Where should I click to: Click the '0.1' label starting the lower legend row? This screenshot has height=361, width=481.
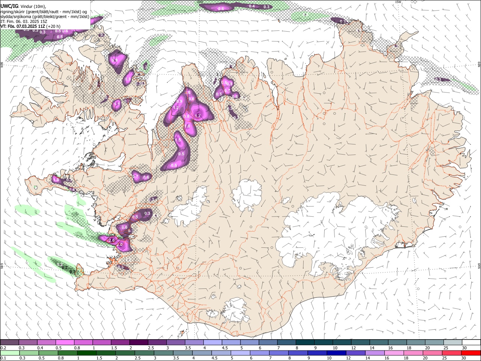point(3,358)
